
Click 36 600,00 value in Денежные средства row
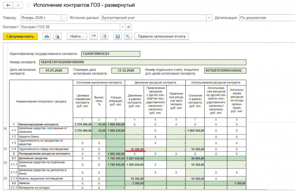point(195,158)
